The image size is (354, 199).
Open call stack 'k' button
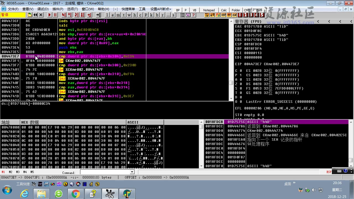[x=151, y=15]
